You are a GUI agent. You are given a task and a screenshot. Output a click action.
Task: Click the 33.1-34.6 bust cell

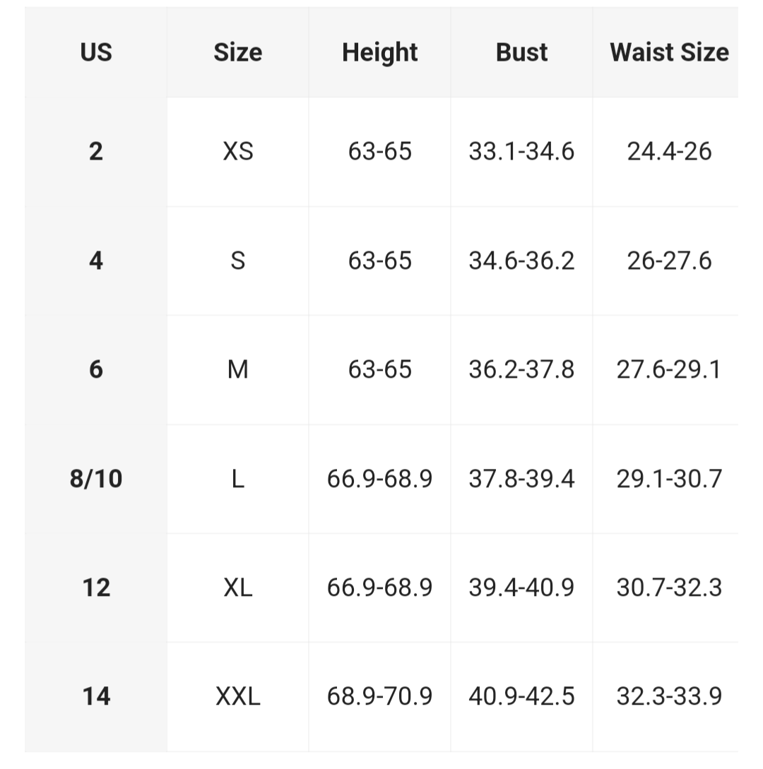[521, 151]
